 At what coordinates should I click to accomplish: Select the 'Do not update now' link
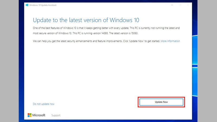pos(44,104)
